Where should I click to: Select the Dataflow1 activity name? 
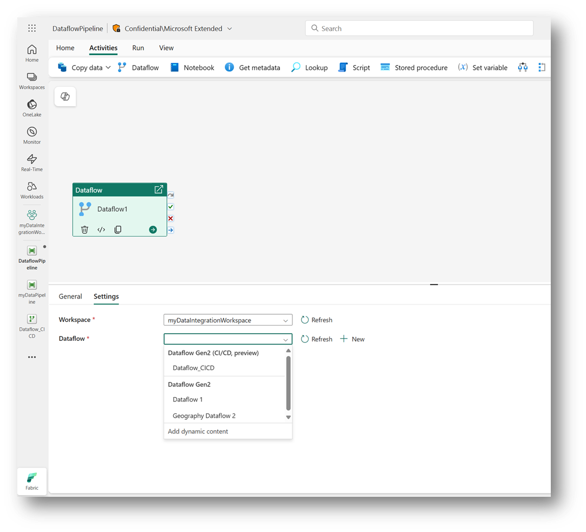point(112,209)
